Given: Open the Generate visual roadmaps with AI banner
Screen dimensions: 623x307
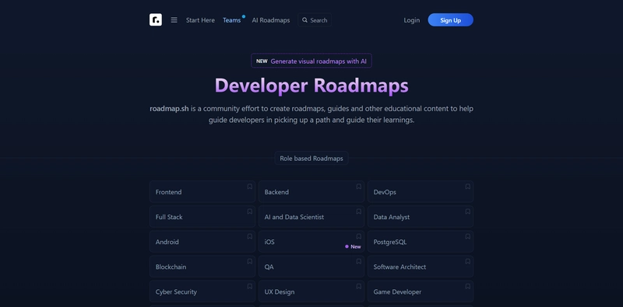Looking at the screenshot, I should tap(311, 61).
